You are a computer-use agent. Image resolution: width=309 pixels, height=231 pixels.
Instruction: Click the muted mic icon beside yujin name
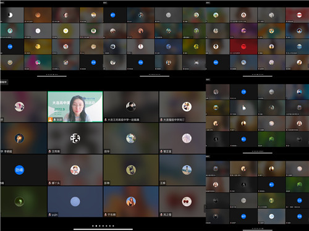coord(50,215)
